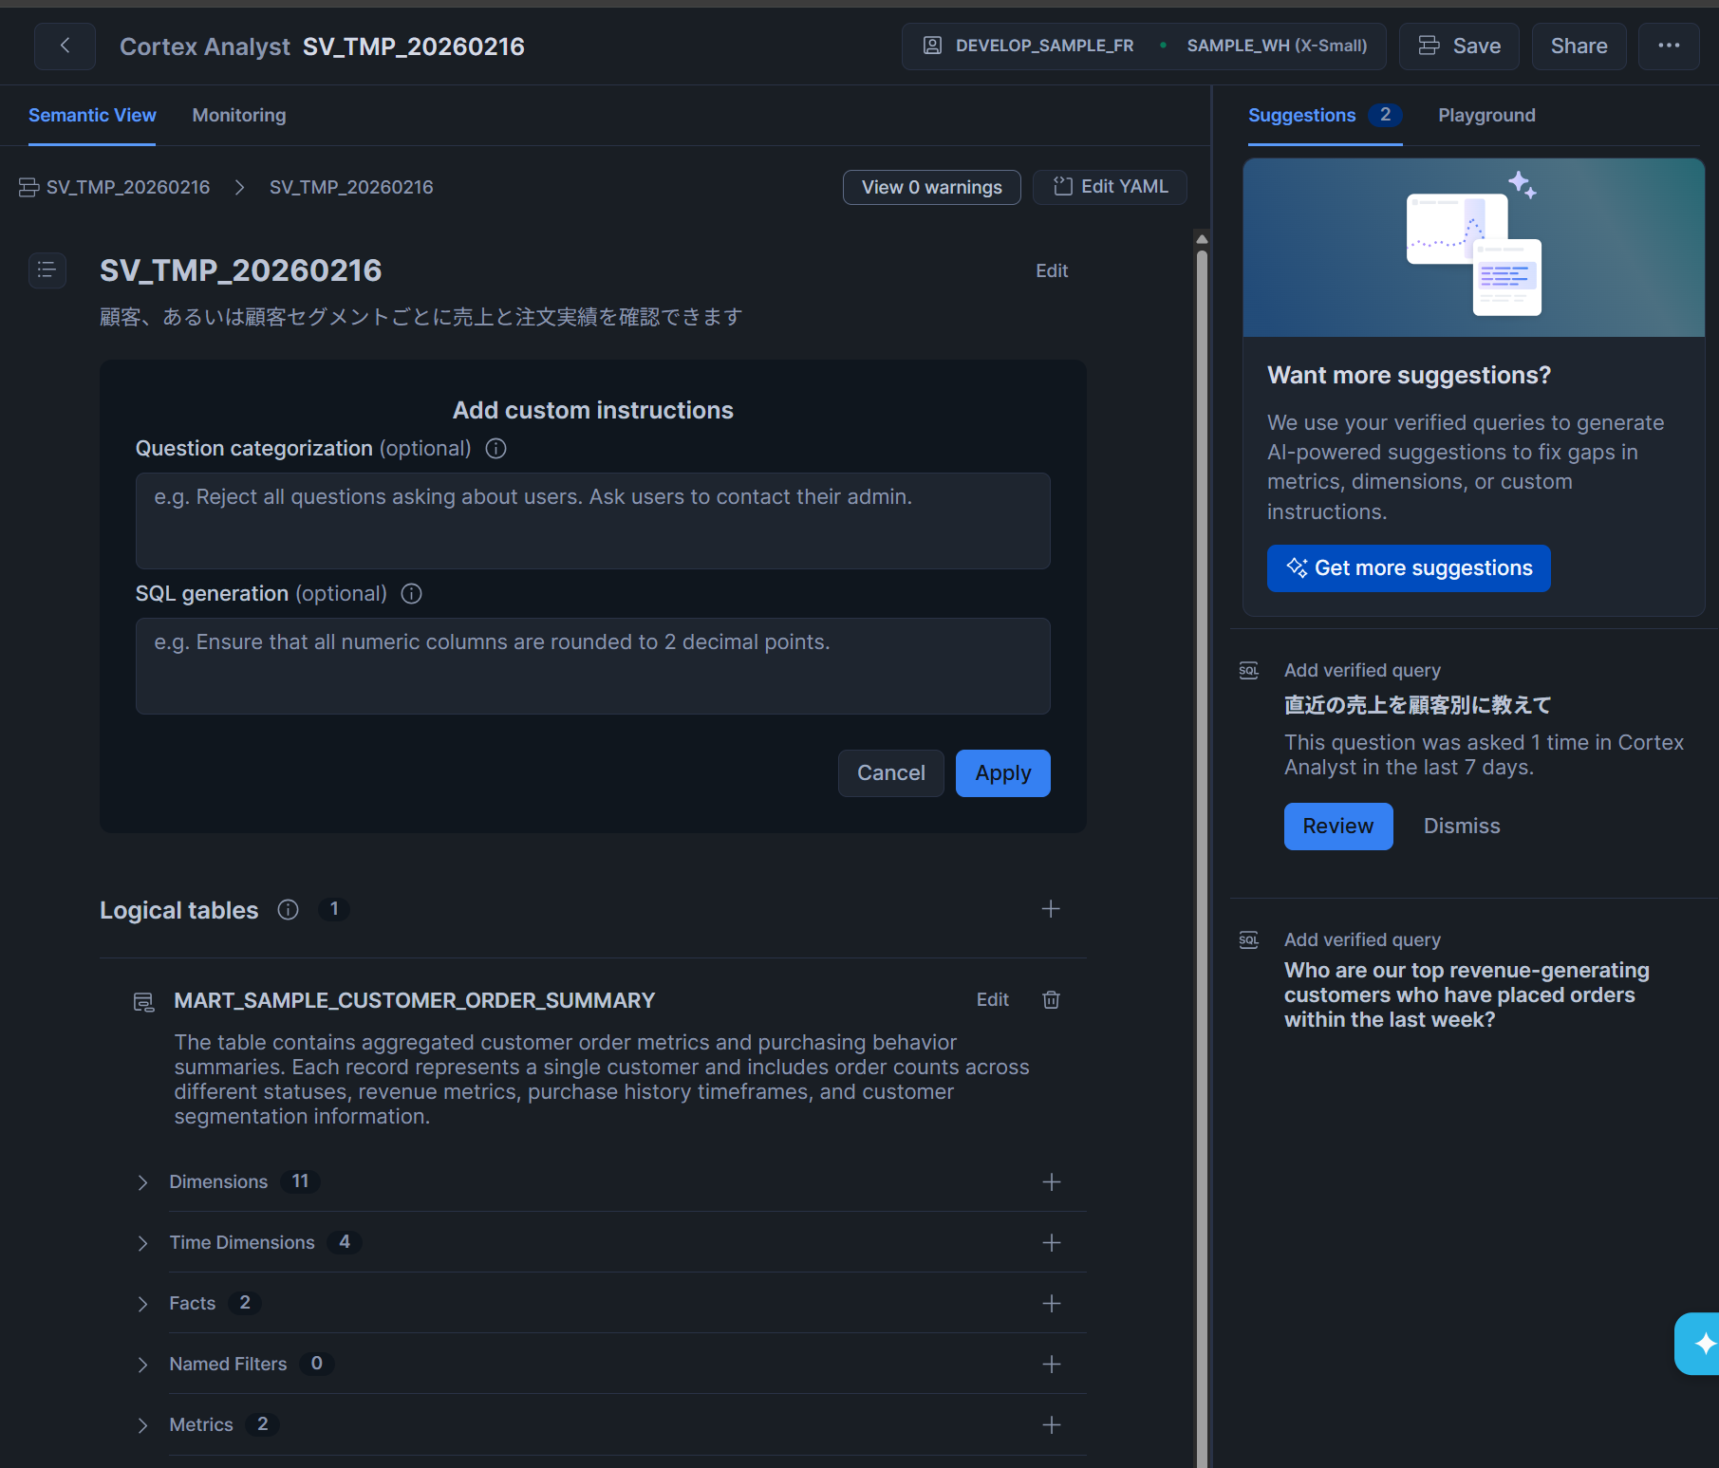This screenshot has height=1468, width=1719.
Task: Review the 直近の売上を顧客別に教えて suggestion
Action: (1338, 827)
